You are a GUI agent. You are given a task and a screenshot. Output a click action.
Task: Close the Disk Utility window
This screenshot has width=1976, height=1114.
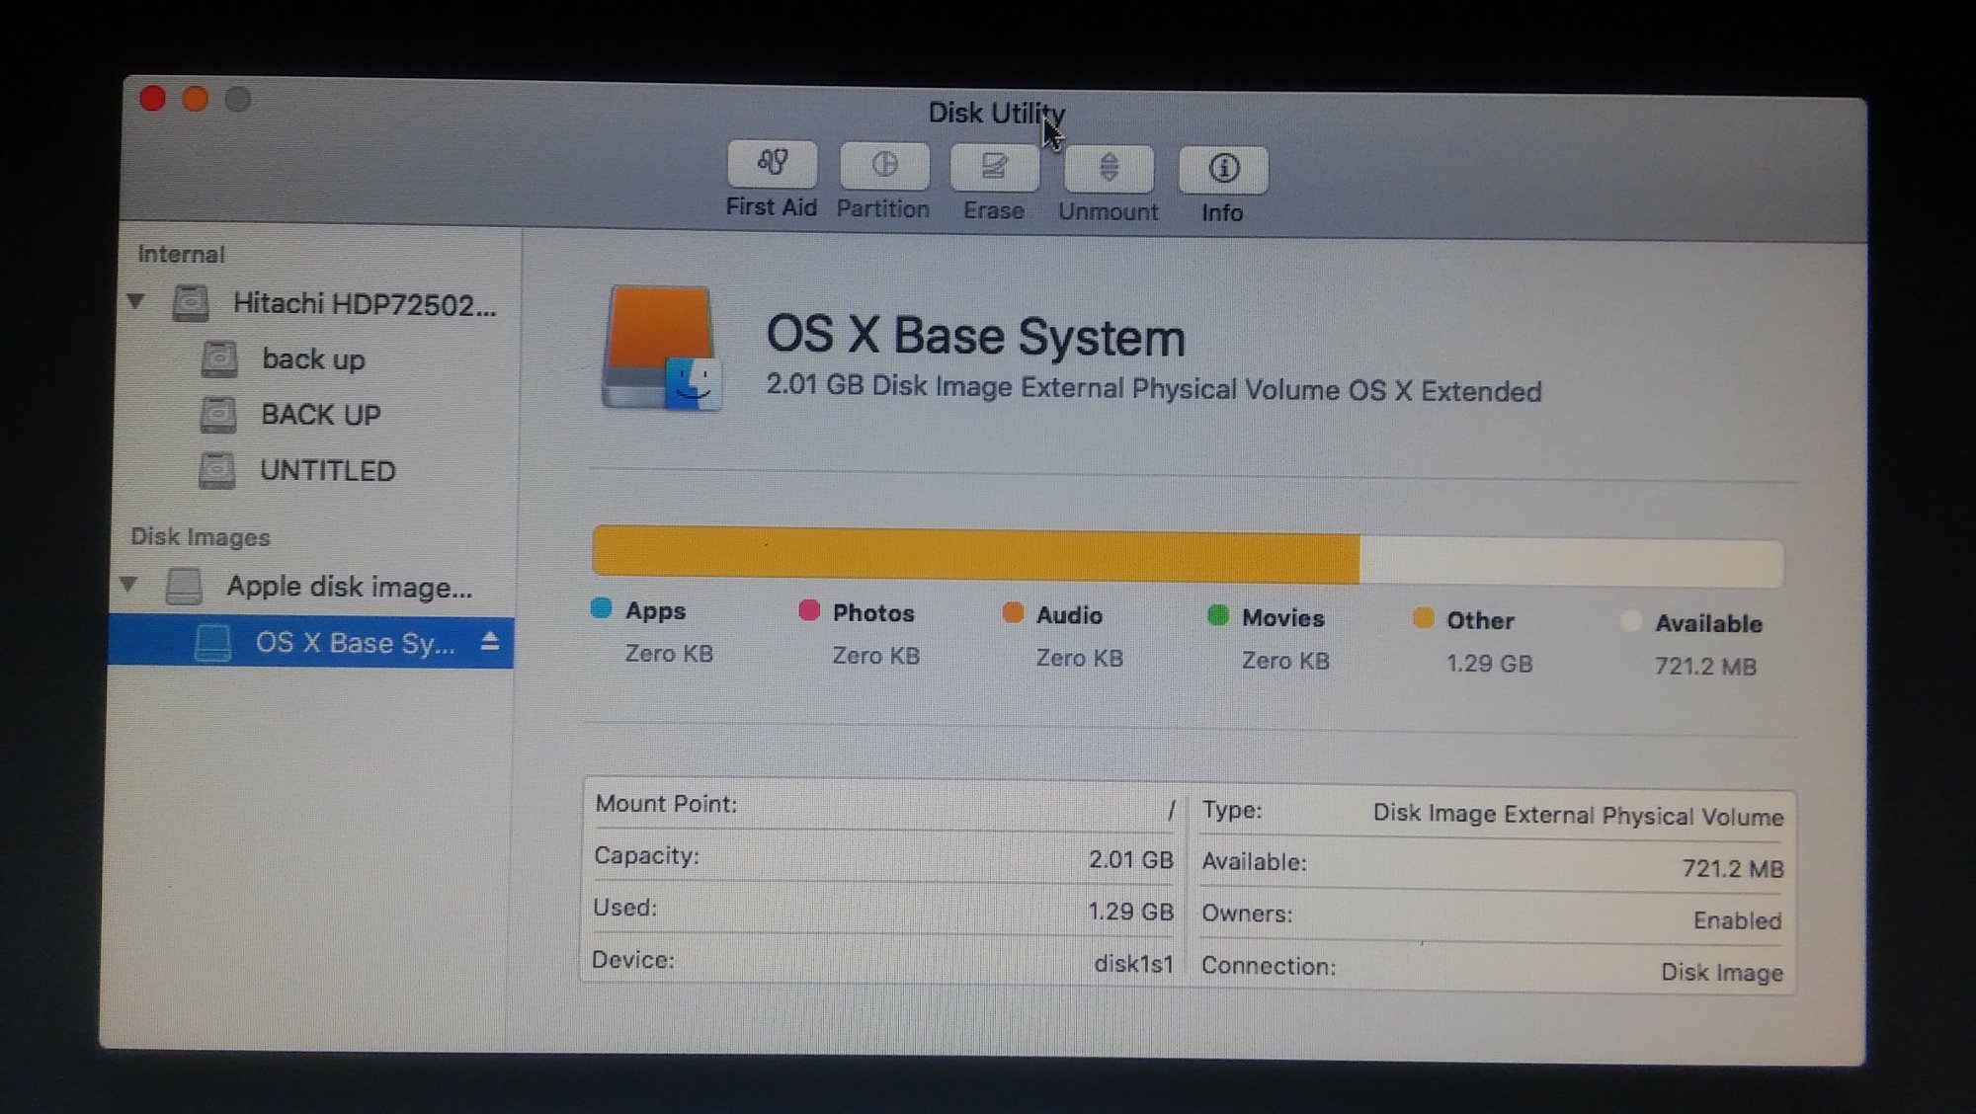(x=152, y=98)
